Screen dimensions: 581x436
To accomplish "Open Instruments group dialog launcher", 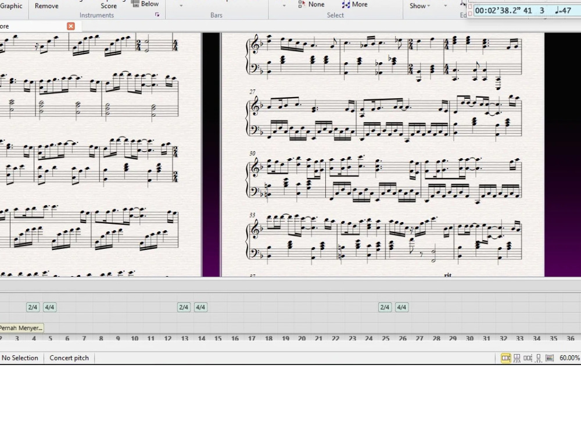I will coord(157,15).
